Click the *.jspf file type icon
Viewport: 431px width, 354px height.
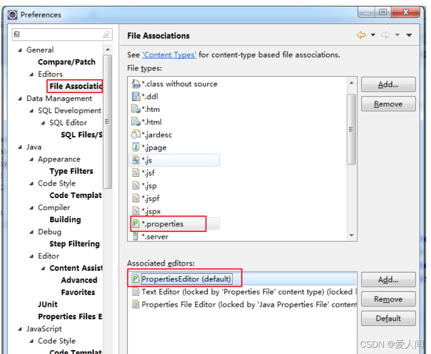136,198
